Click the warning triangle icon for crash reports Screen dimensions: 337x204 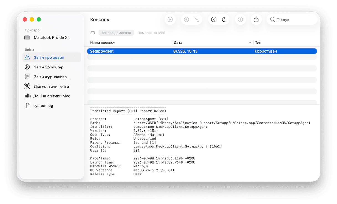point(27,57)
